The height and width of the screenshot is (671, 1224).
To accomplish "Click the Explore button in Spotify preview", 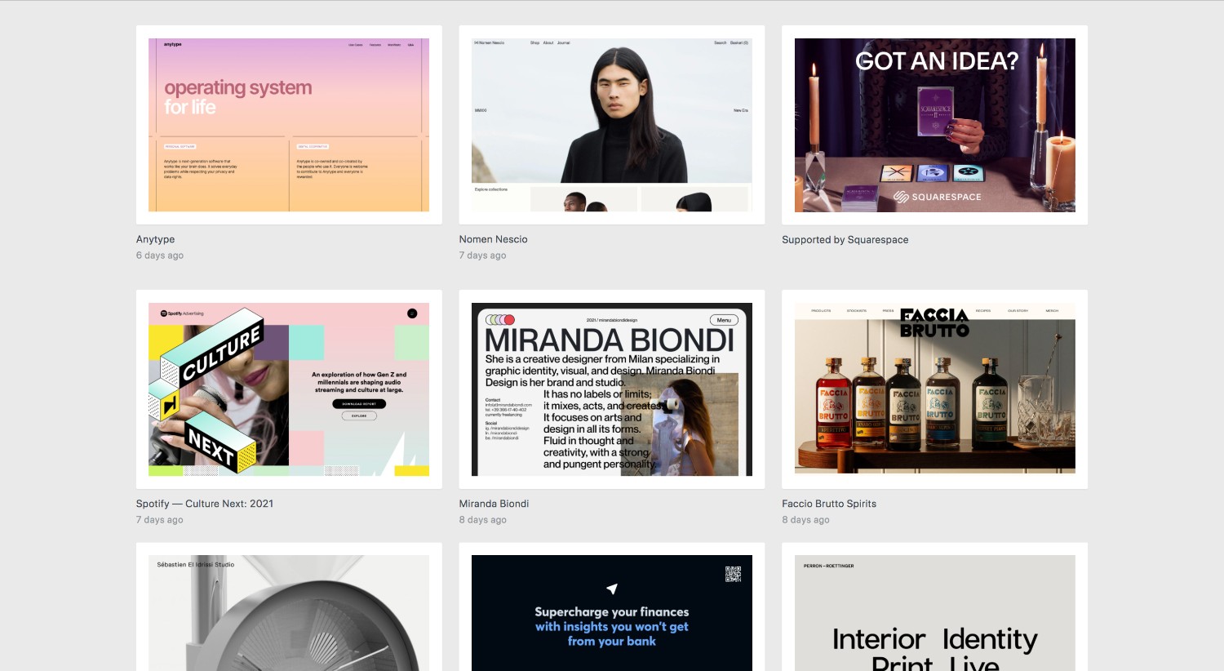I will [x=359, y=415].
